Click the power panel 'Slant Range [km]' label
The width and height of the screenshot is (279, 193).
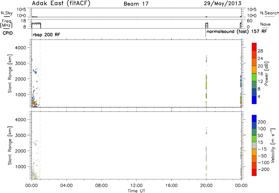tap(10, 74)
